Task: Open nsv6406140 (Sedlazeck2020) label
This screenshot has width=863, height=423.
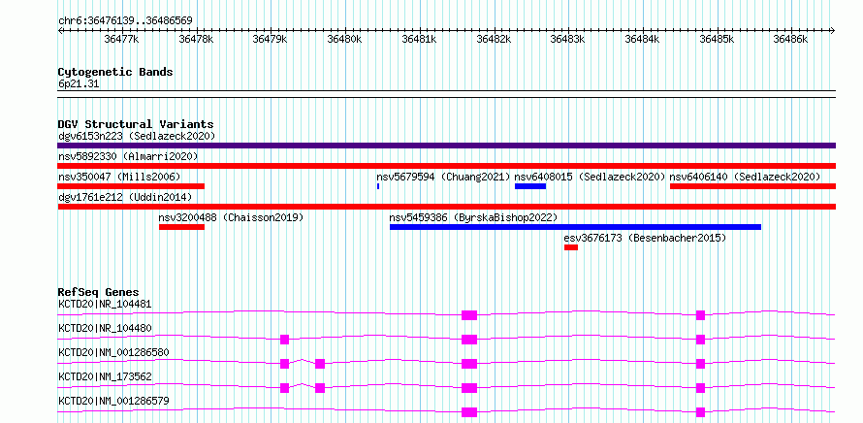Action: tap(746, 177)
